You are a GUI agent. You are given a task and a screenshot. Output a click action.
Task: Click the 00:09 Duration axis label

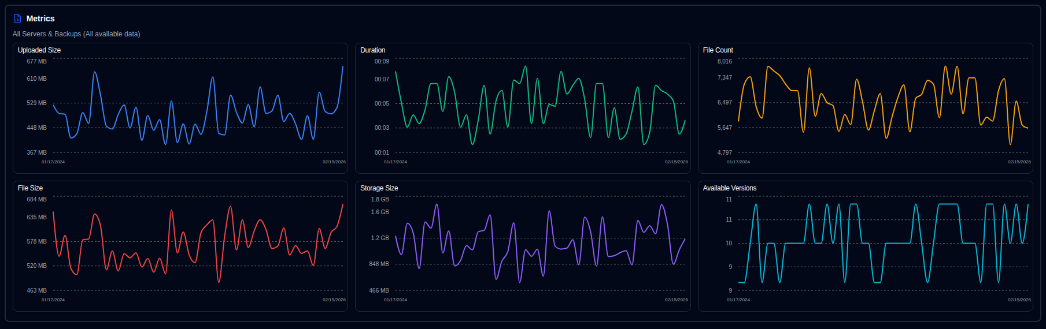[x=382, y=61]
